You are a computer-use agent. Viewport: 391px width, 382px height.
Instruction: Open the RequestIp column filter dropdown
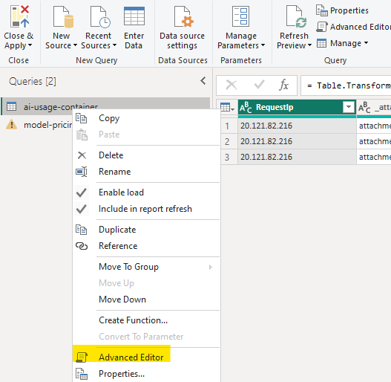[349, 107]
